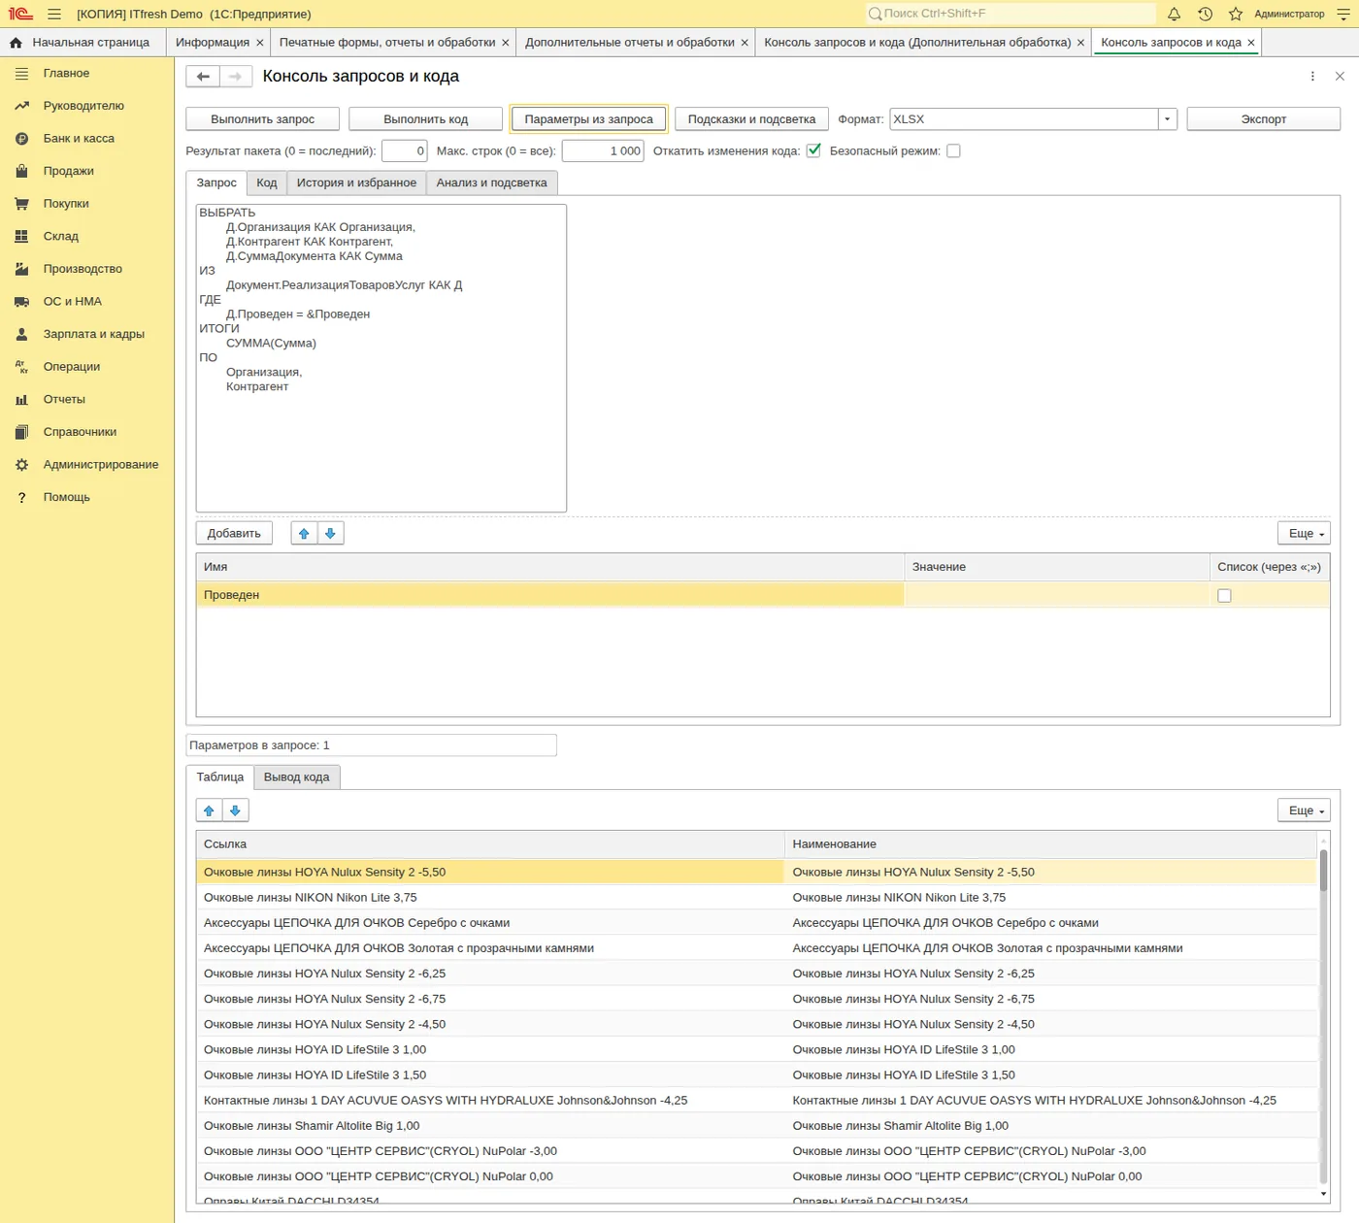
Task: Open История и избранное tab
Action: [356, 182]
